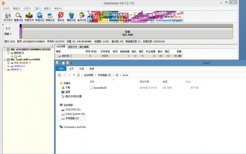
Task: Click the DiskGenius advertisement banner
Action: pos(135,17)
